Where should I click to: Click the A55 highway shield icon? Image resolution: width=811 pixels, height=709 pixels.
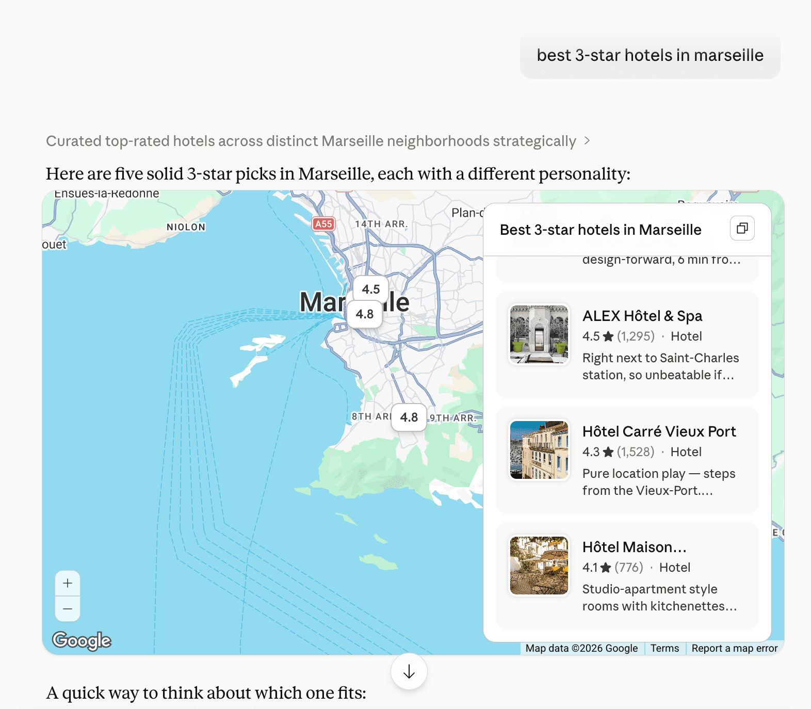click(323, 224)
